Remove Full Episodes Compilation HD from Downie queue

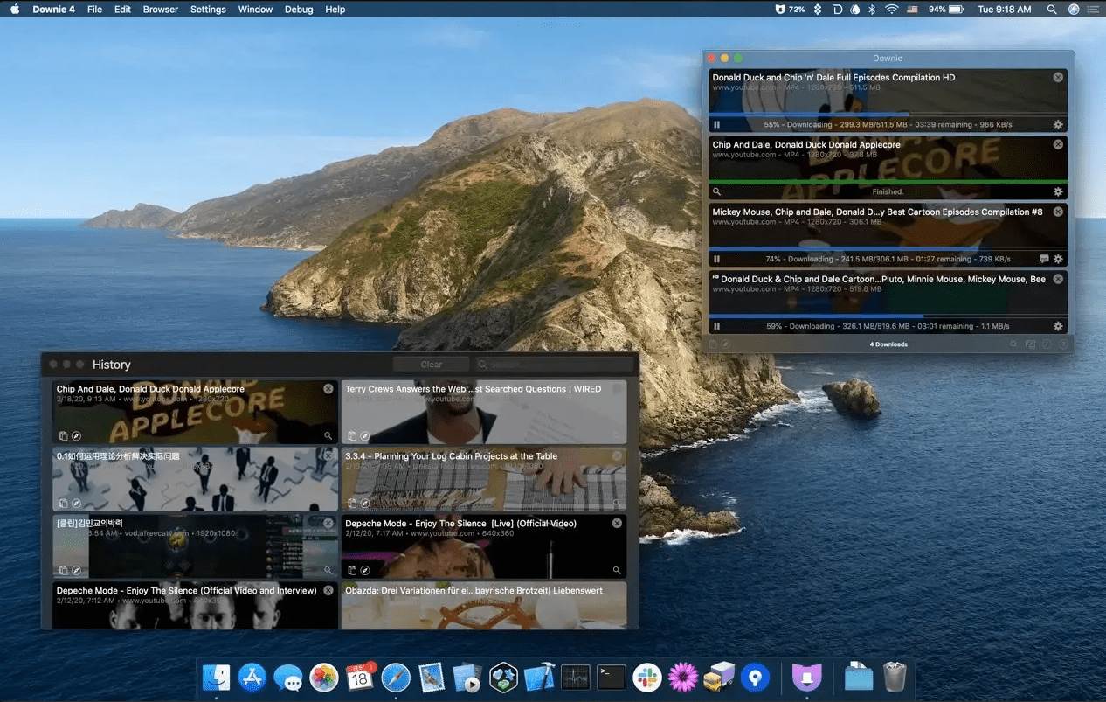1058,77
